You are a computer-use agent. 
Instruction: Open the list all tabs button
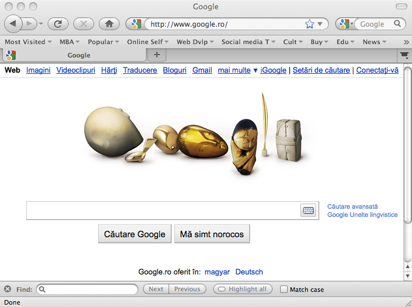(x=404, y=55)
